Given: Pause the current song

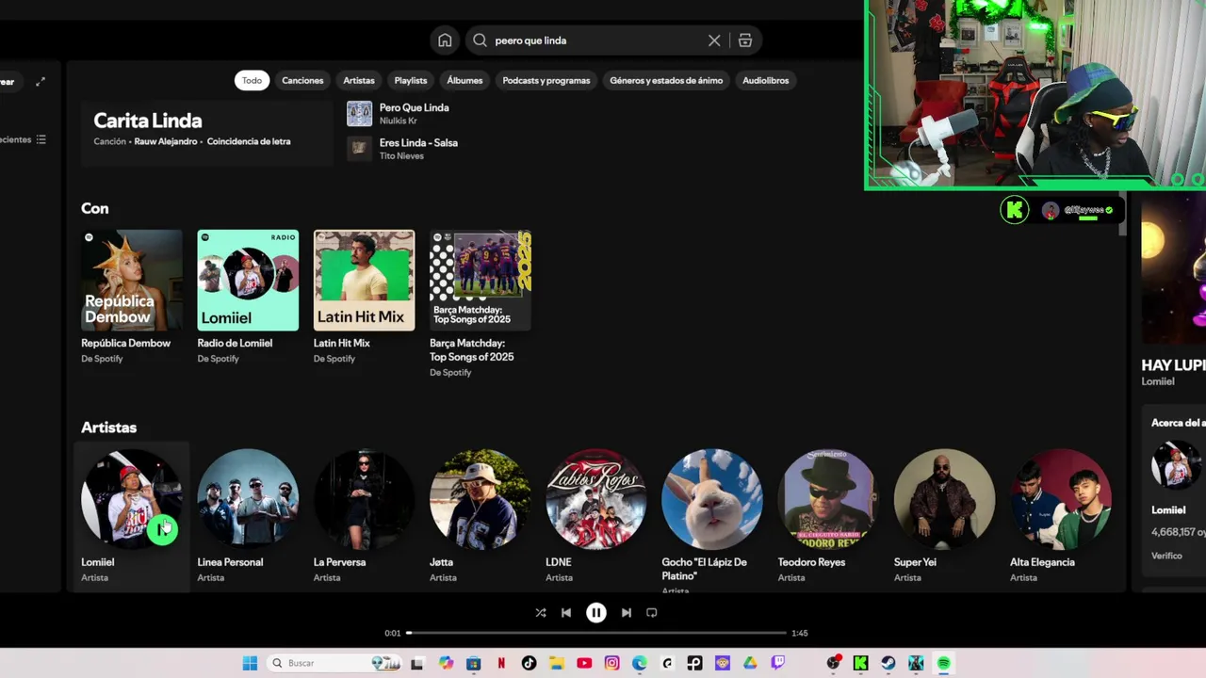Looking at the screenshot, I should [x=596, y=613].
